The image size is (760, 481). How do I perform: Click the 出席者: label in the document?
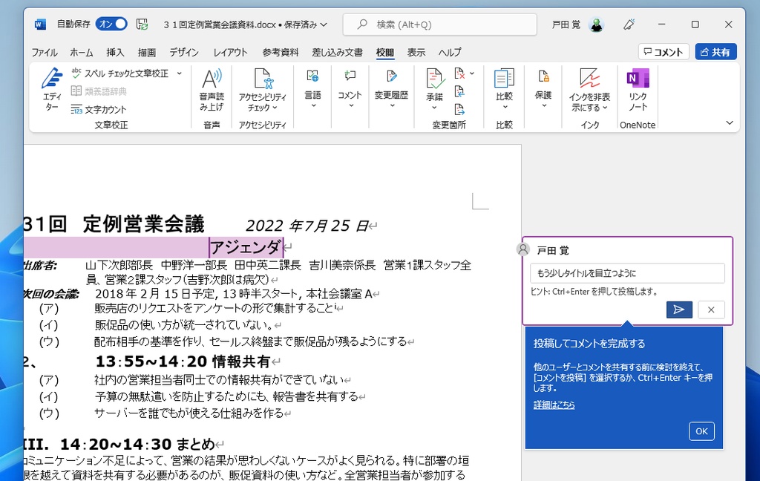point(40,266)
